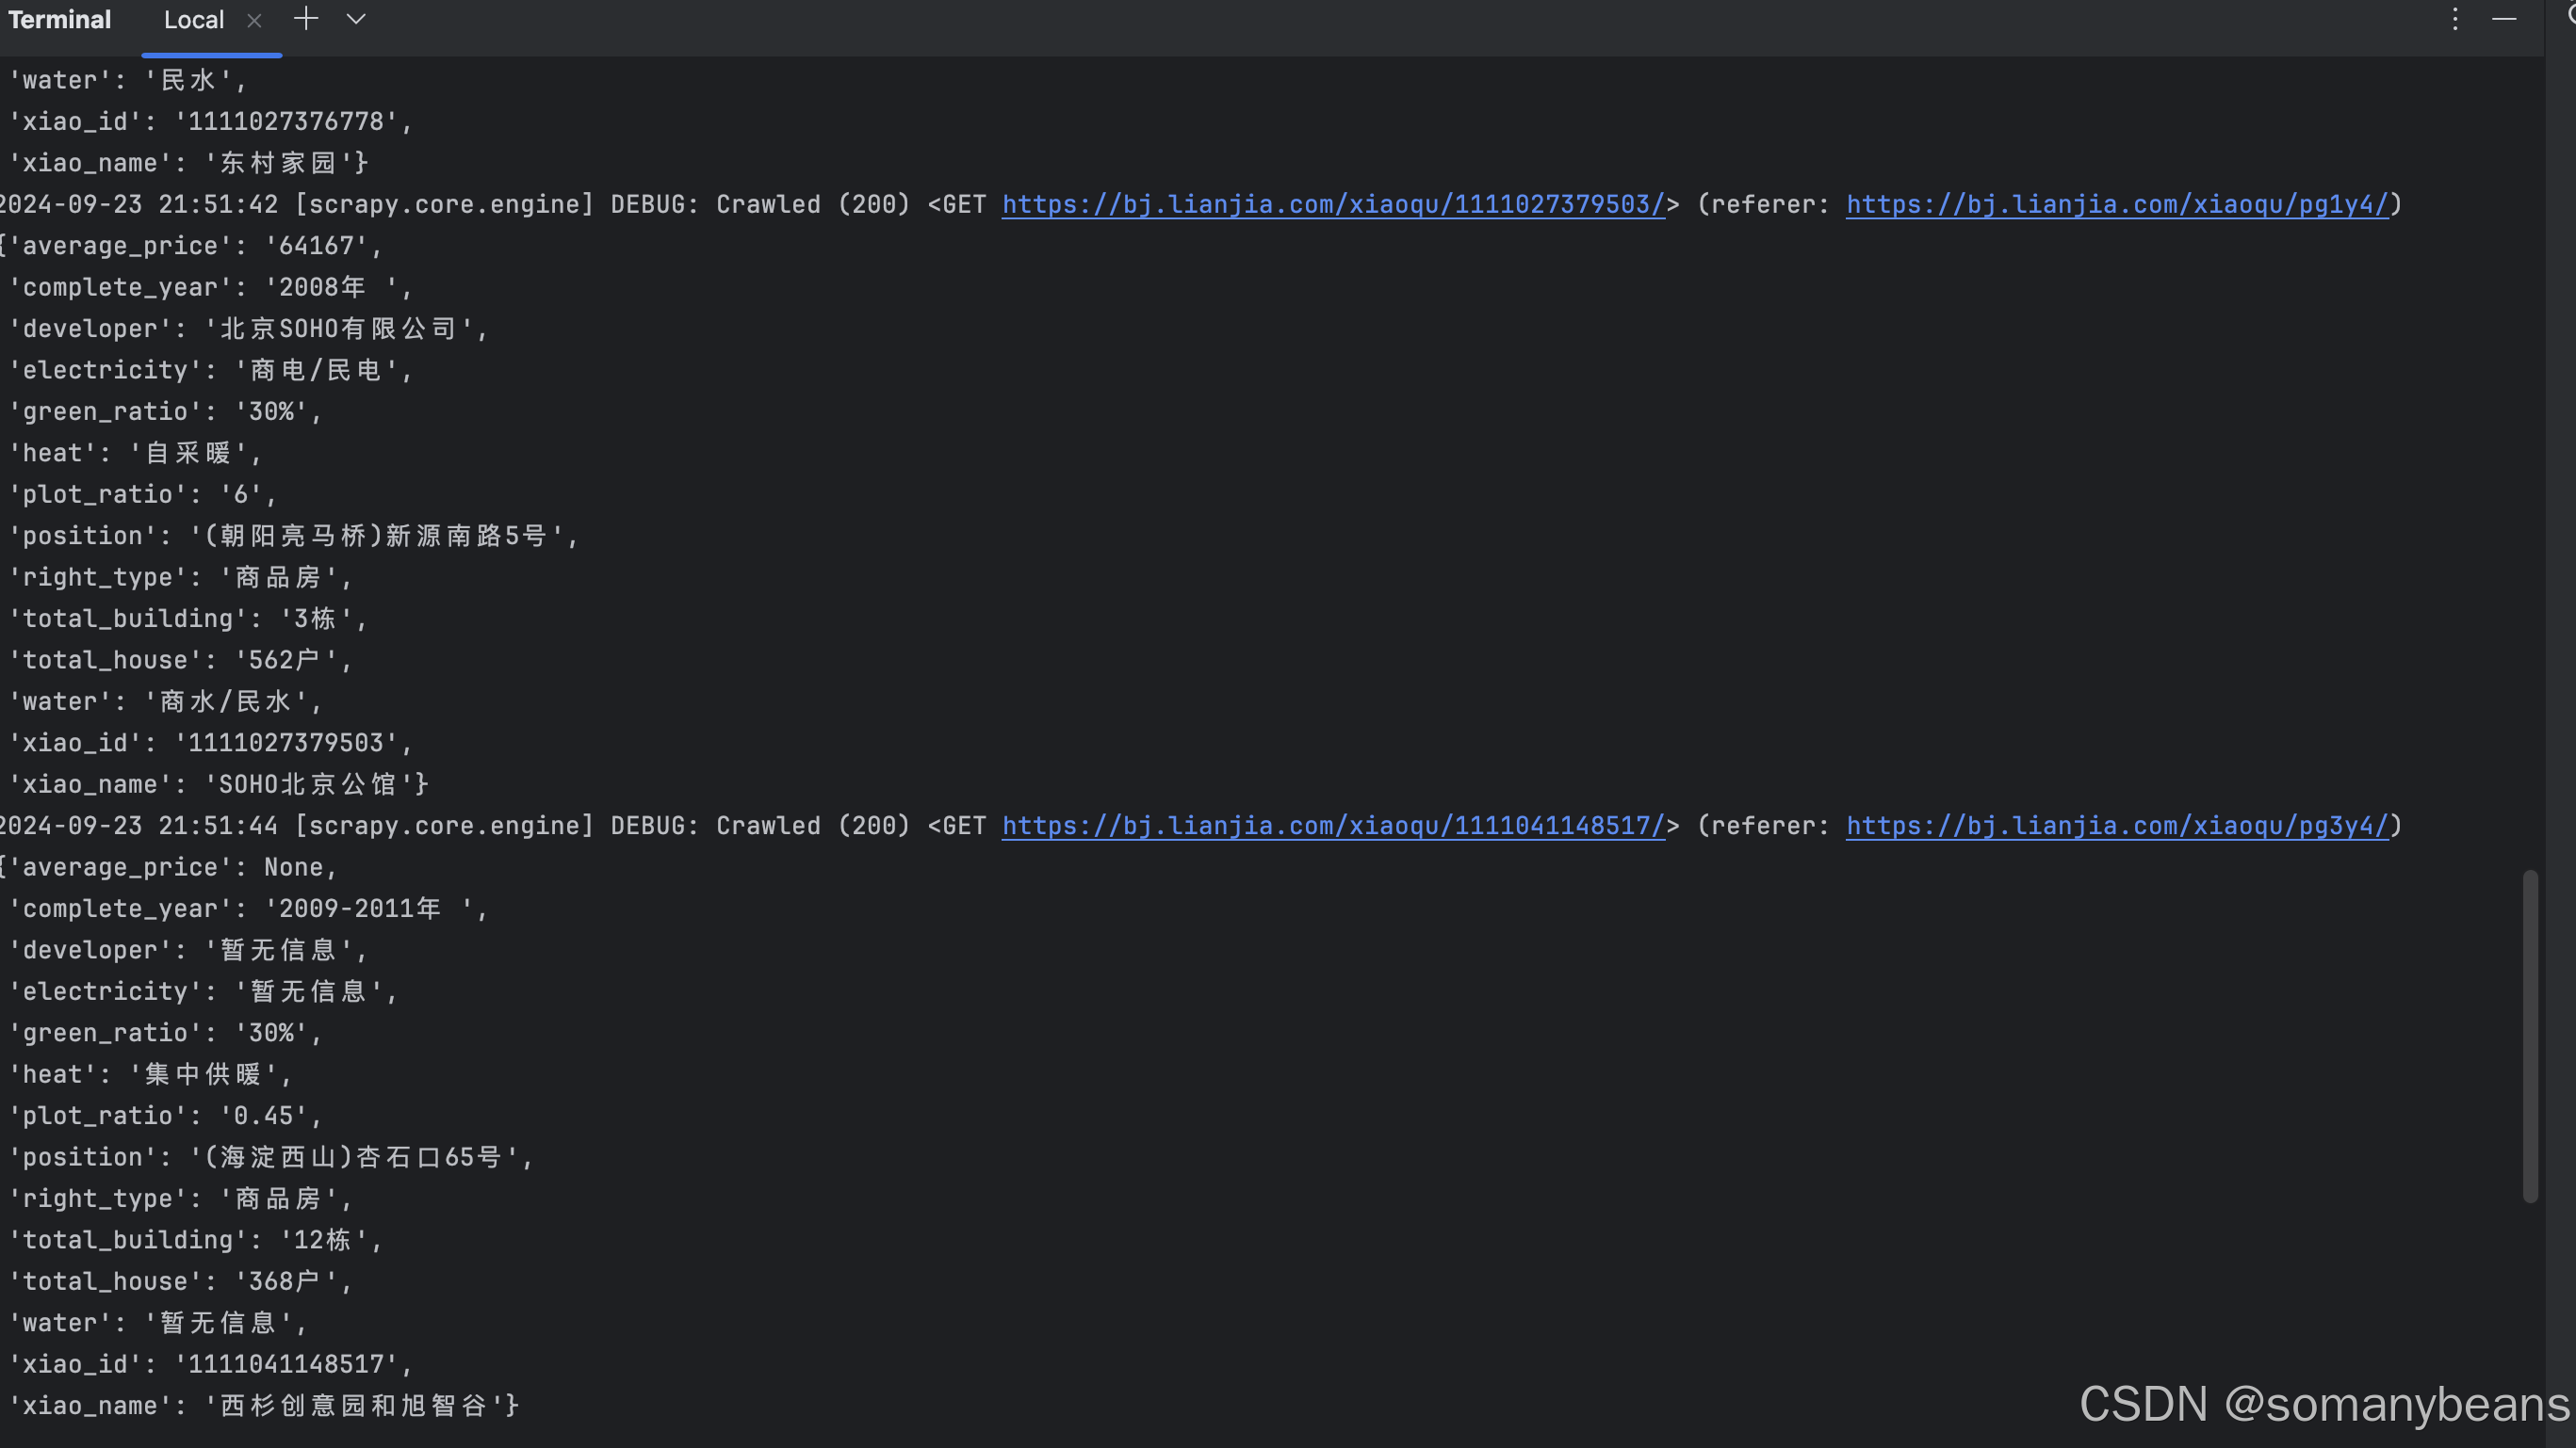Click the xiao_id '1111027376778' line
Viewport: 2576px width, 1448px height.
(210, 121)
